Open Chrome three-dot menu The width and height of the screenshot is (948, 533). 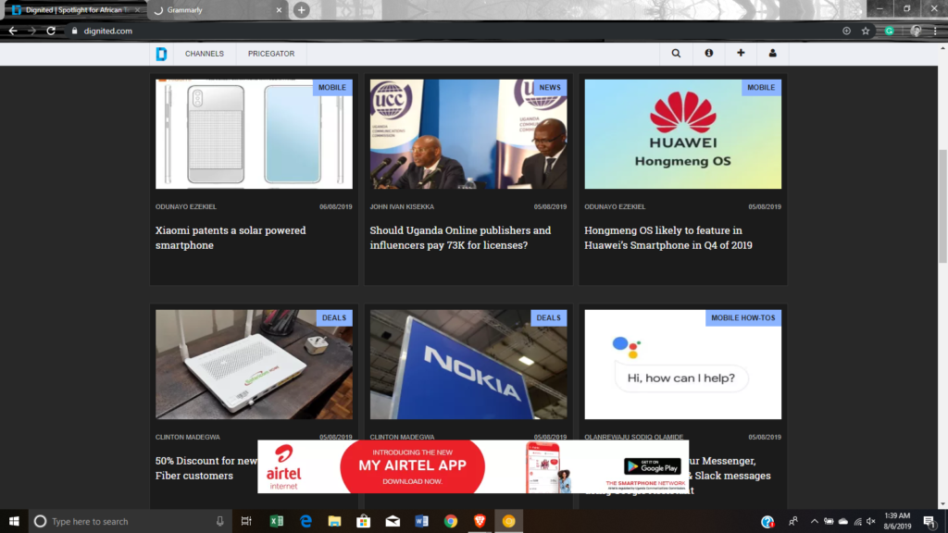pos(935,31)
